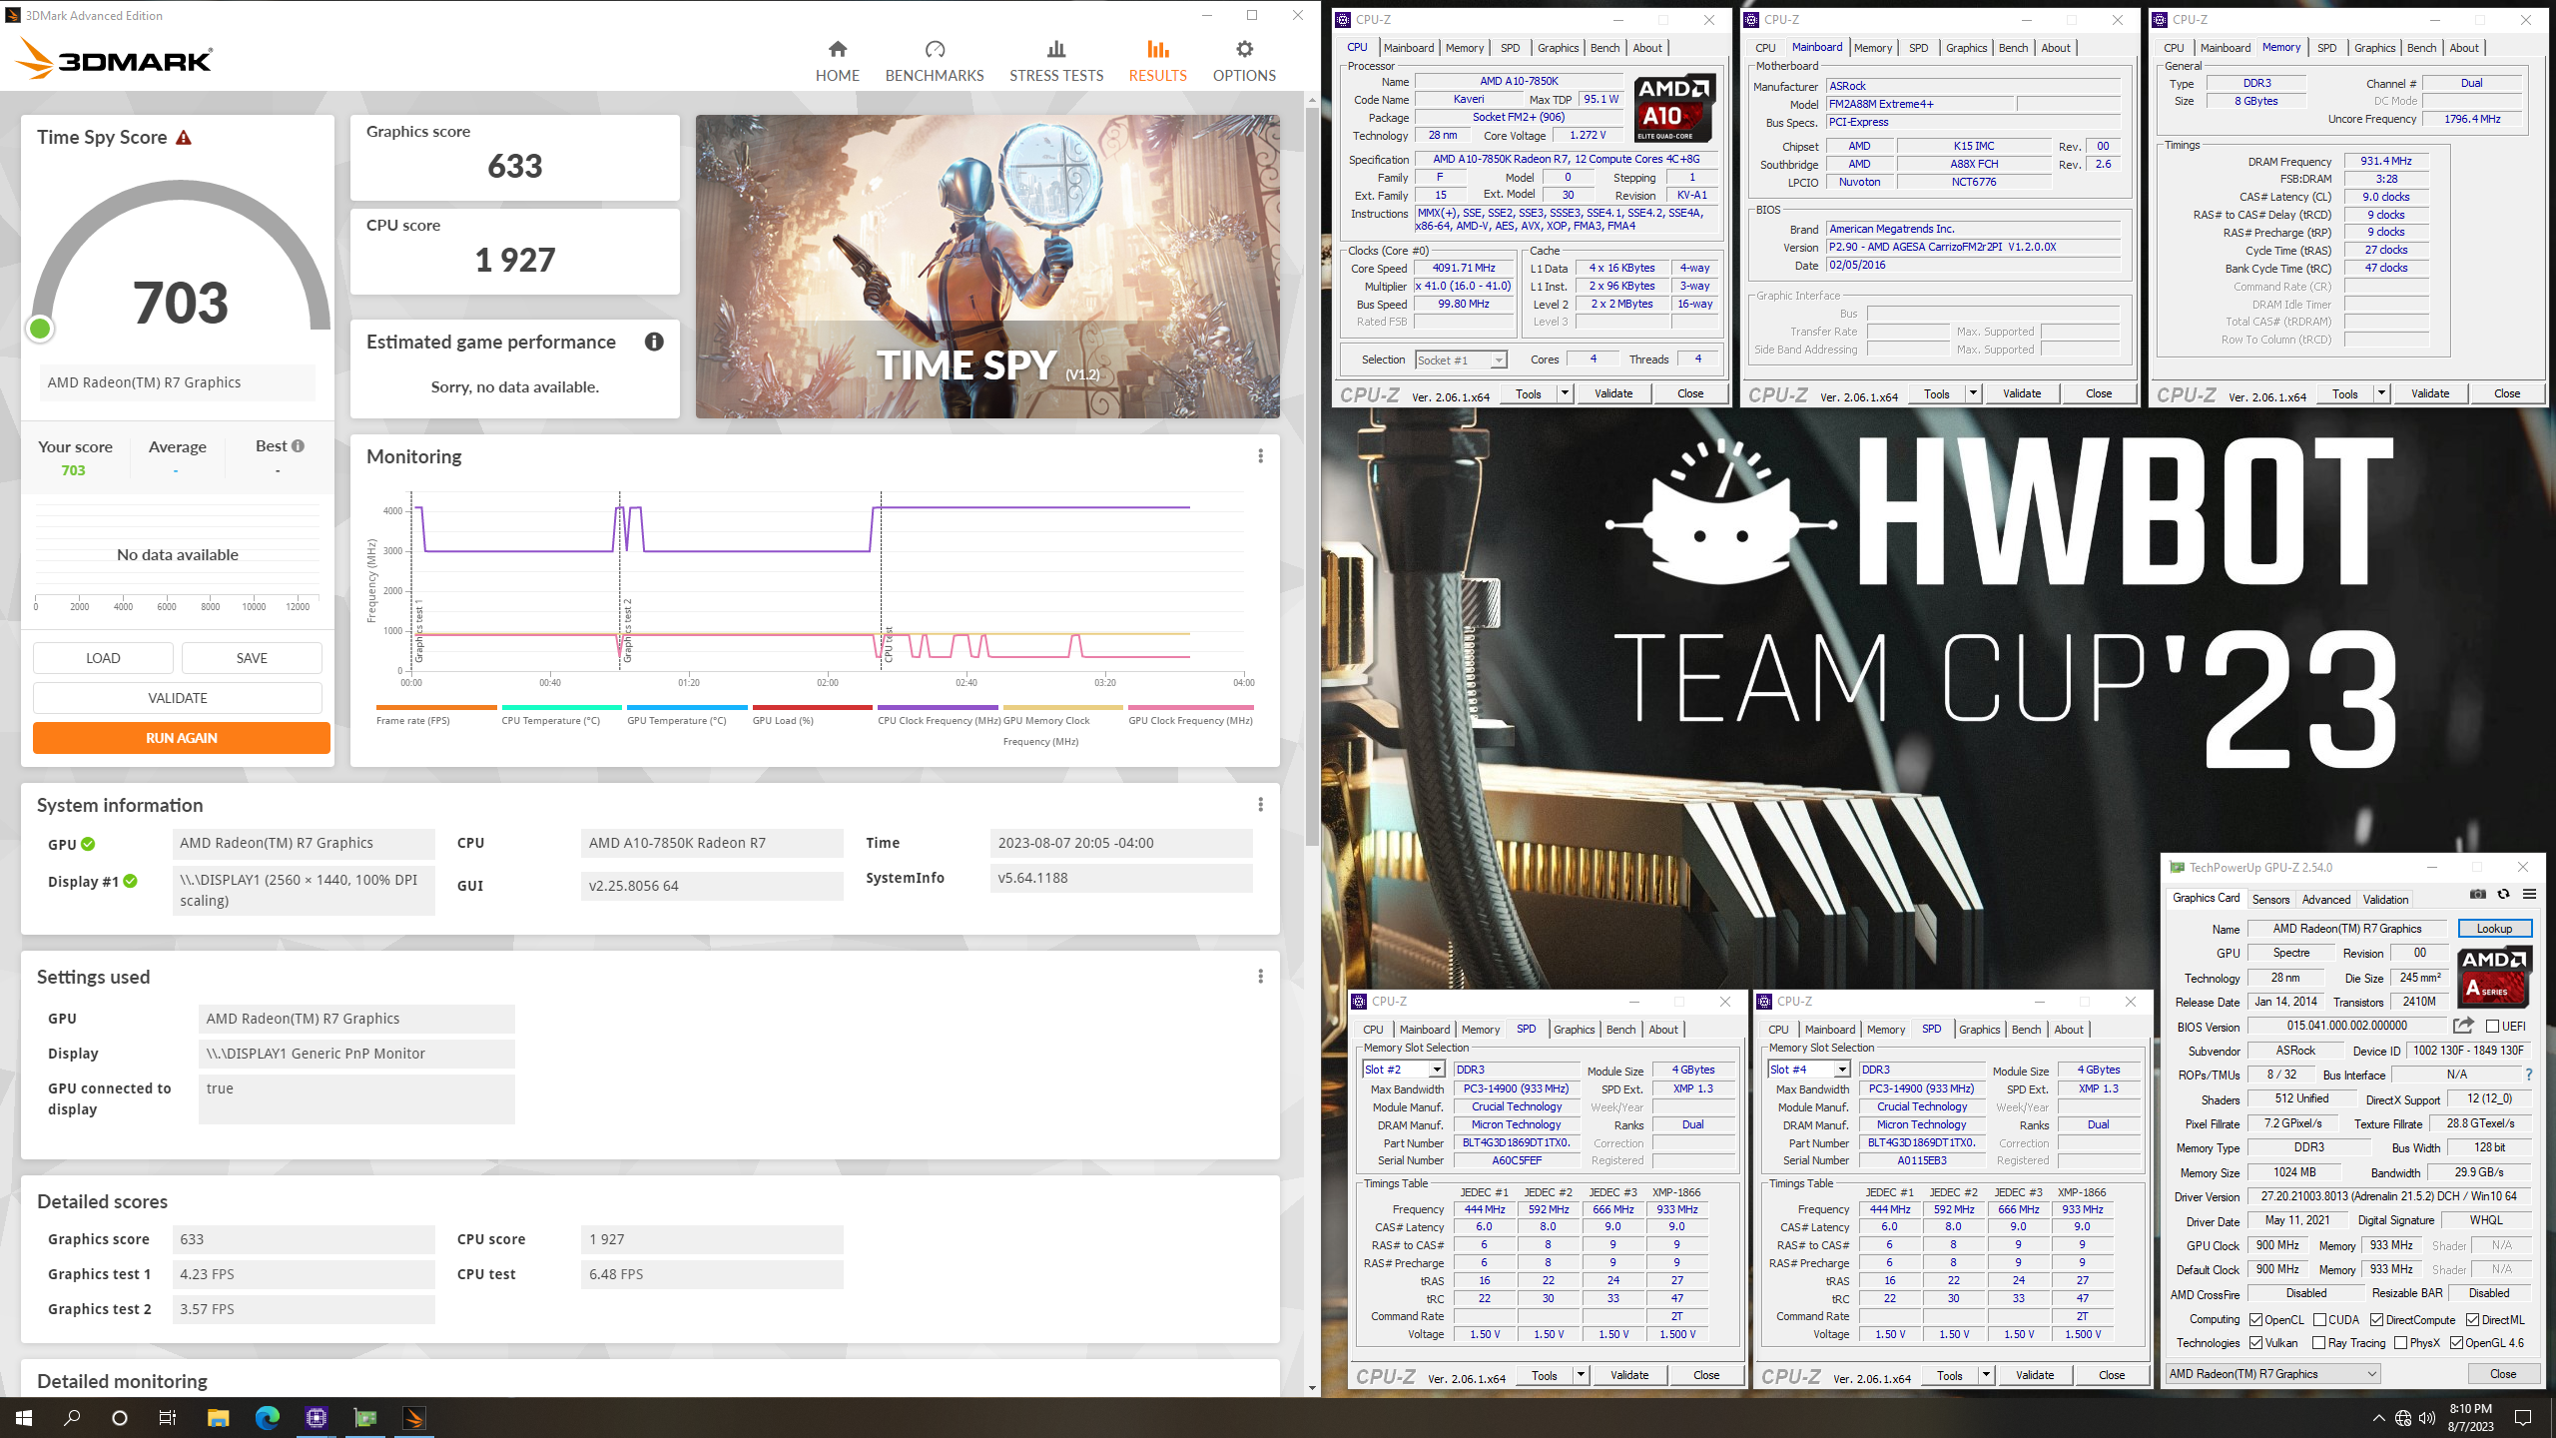Open the Monitoring panel three-dot menu
Viewport: 2556px width, 1438px height.
tap(1260, 456)
